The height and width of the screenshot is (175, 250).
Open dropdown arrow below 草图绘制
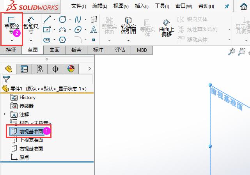[12, 41]
